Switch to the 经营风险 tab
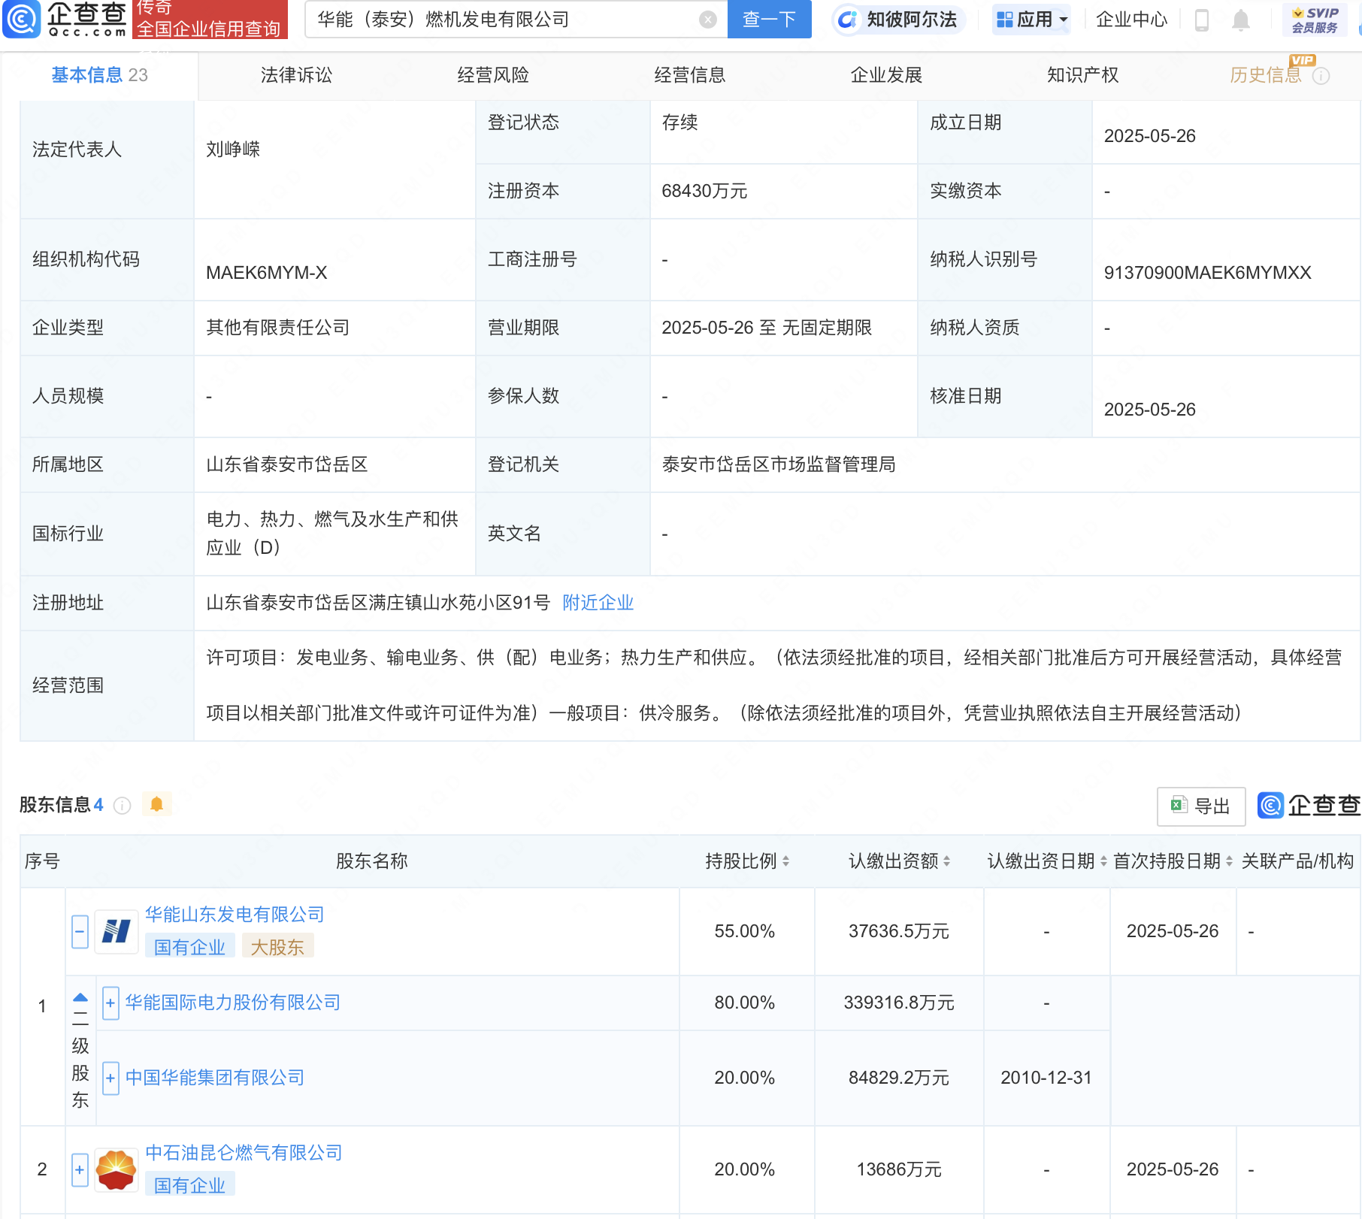The height and width of the screenshot is (1219, 1362). [x=493, y=75]
